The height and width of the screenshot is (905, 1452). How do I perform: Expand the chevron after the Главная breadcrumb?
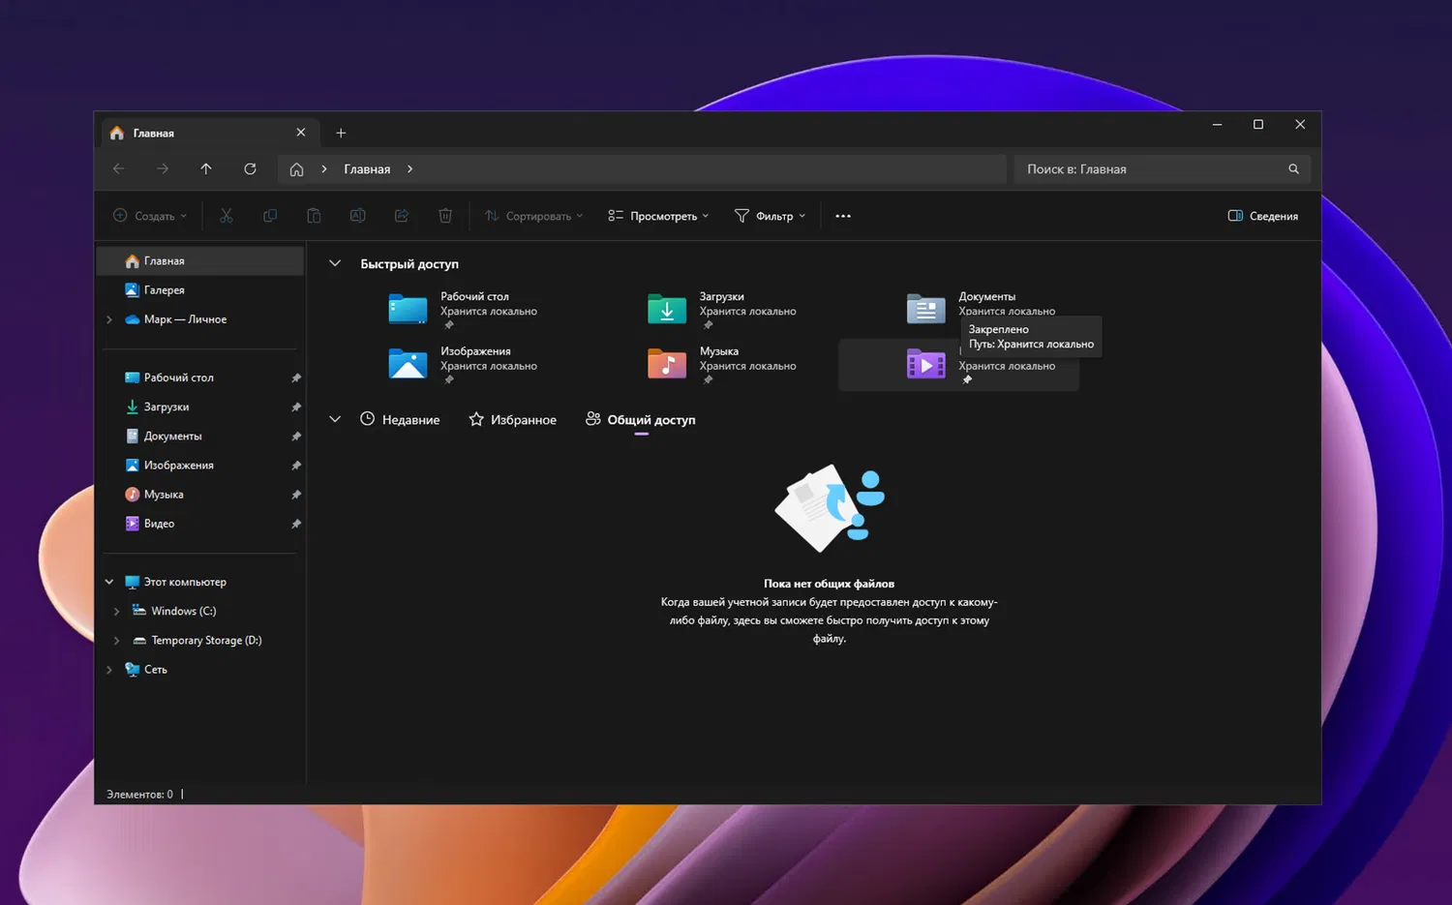(x=410, y=169)
